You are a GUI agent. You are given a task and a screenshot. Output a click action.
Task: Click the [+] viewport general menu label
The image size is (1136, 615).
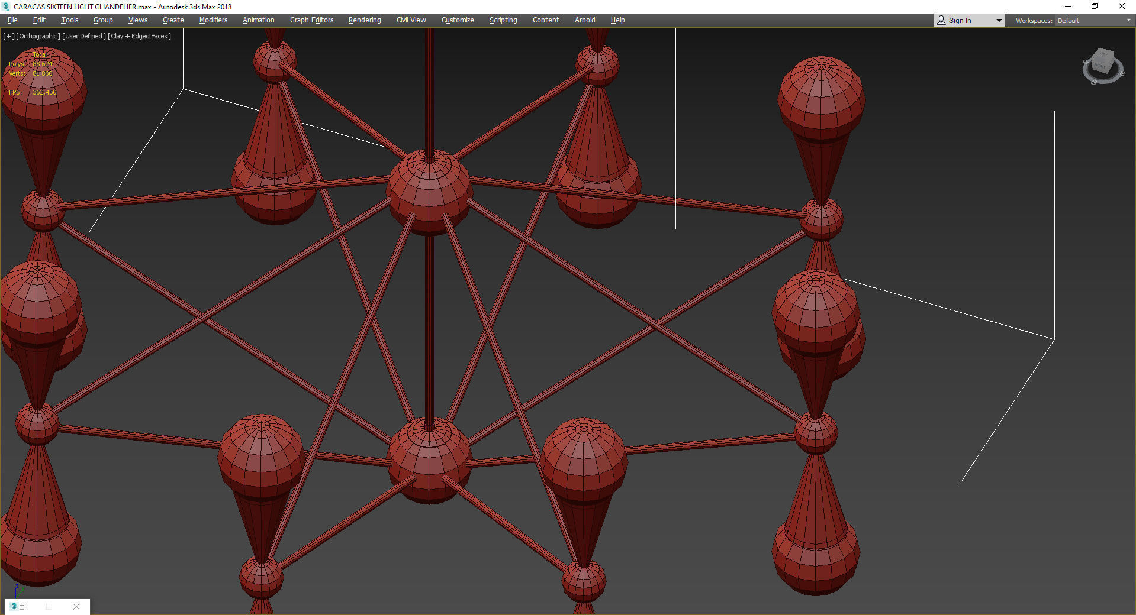tap(8, 36)
